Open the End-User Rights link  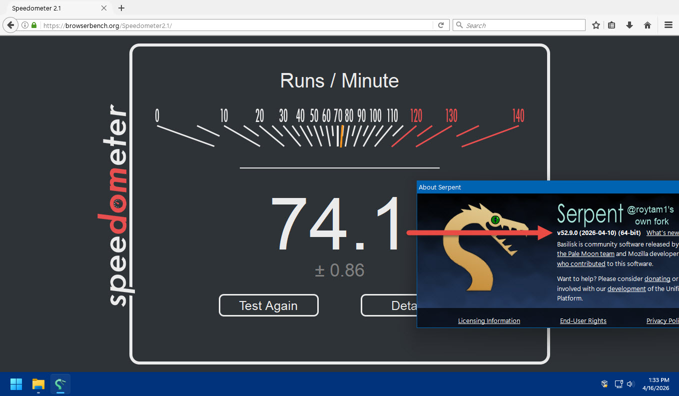tap(583, 320)
